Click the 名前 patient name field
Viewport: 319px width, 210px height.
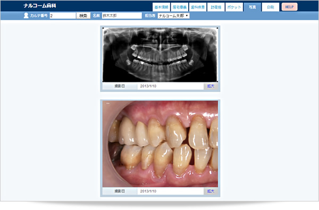[122, 15]
